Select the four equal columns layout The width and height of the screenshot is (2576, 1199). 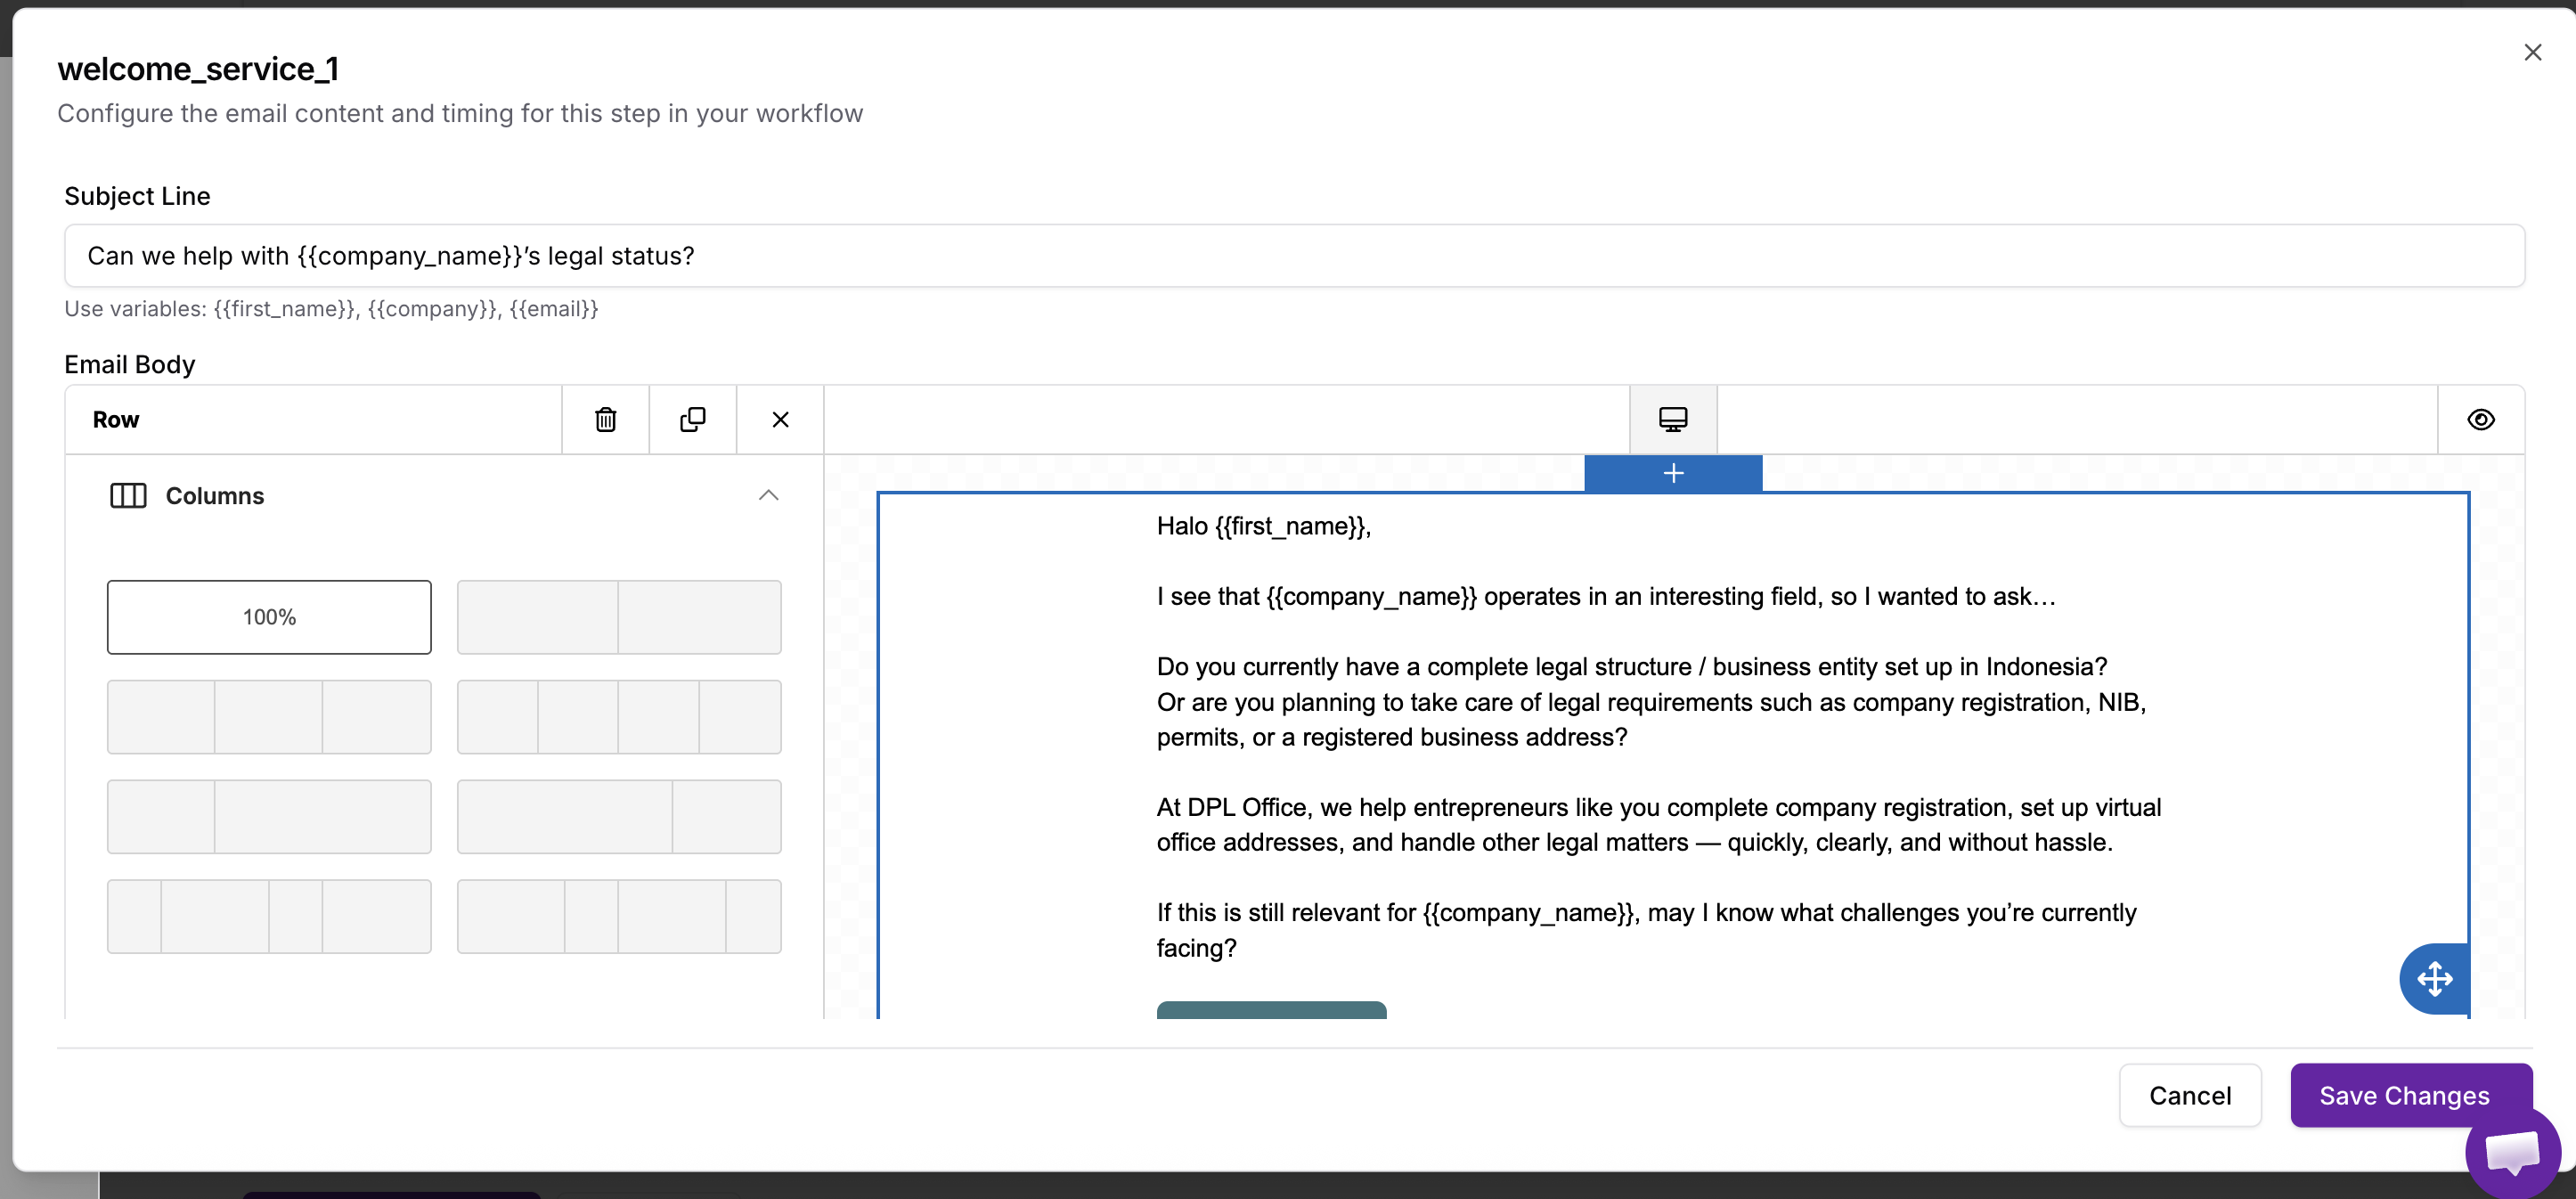click(x=619, y=717)
